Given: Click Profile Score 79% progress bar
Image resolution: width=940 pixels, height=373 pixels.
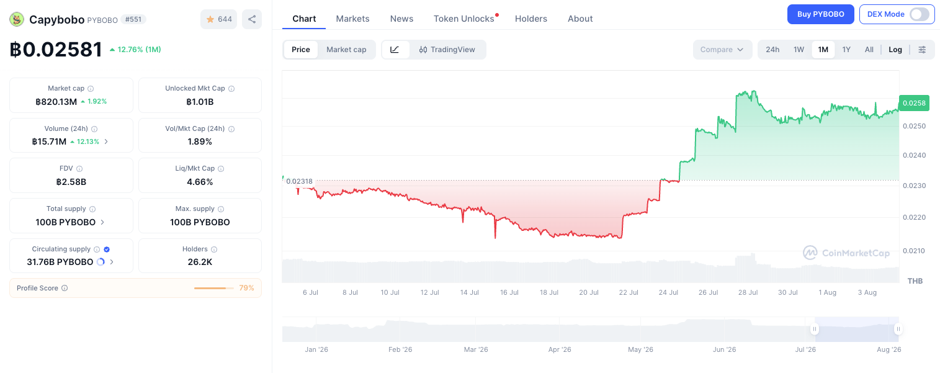Looking at the screenshot, I should (x=213, y=288).
